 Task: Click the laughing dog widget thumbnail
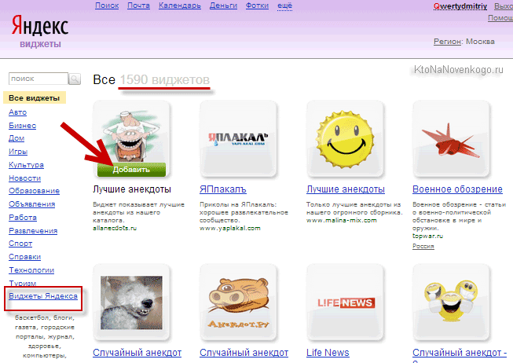[131, 302]
